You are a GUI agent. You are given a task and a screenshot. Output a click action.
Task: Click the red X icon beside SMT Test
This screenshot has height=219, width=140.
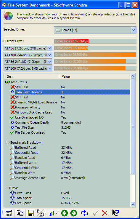point(12,97)
